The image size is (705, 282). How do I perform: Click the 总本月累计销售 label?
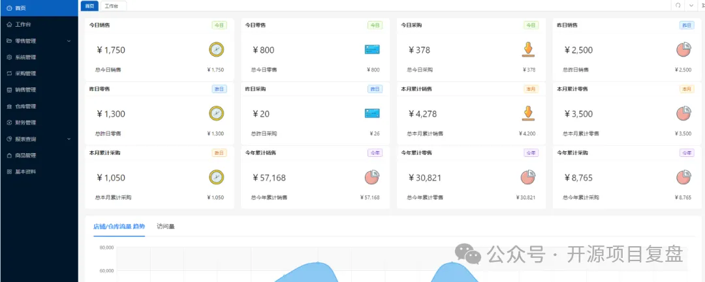coord(425,134)
